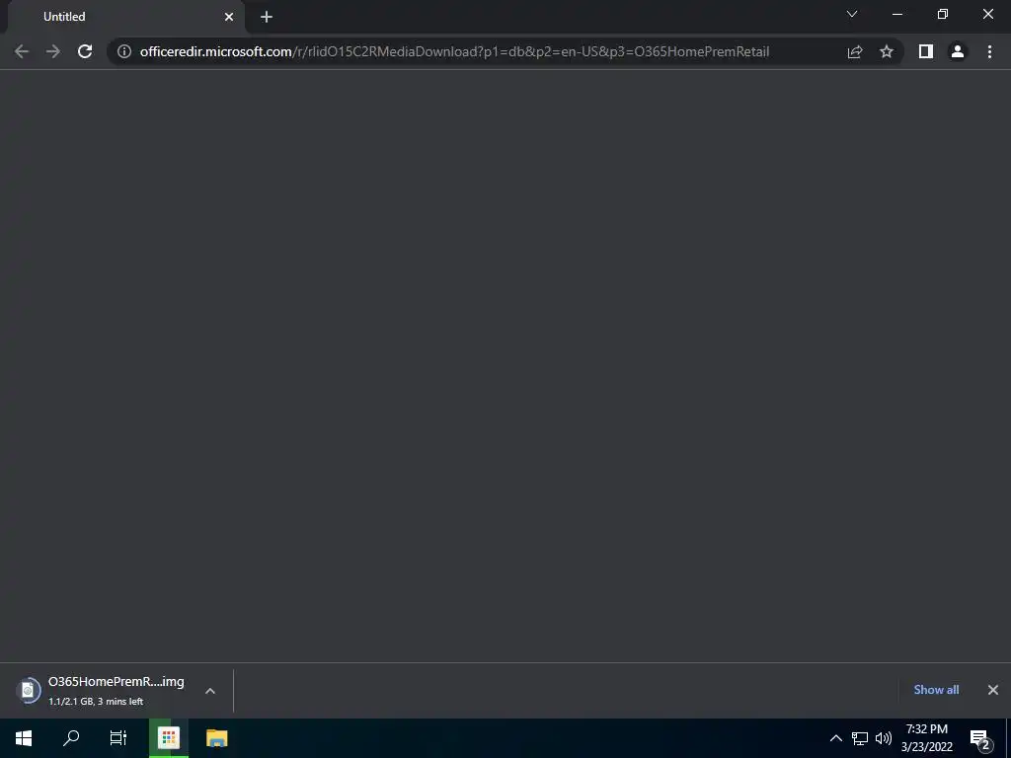Show hidden system tray icons
Viewport: 1011px width, 758px height.
[835, 738]
